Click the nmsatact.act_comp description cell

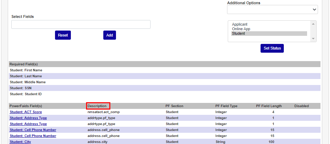coord(104,112)
